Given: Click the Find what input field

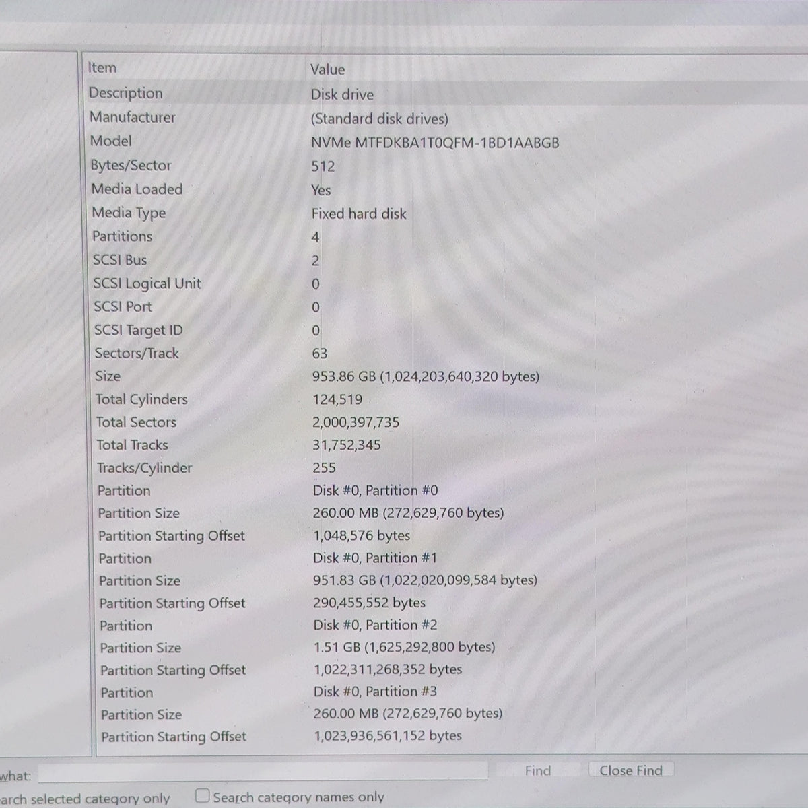Looking at the screenshot, I should click(263, 772).
